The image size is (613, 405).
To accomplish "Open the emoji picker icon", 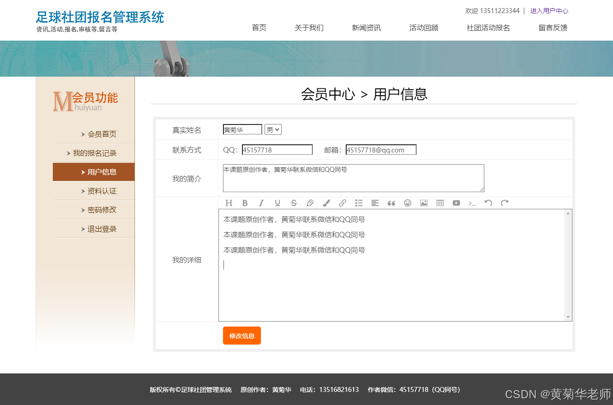I will (x=408, y=203).
